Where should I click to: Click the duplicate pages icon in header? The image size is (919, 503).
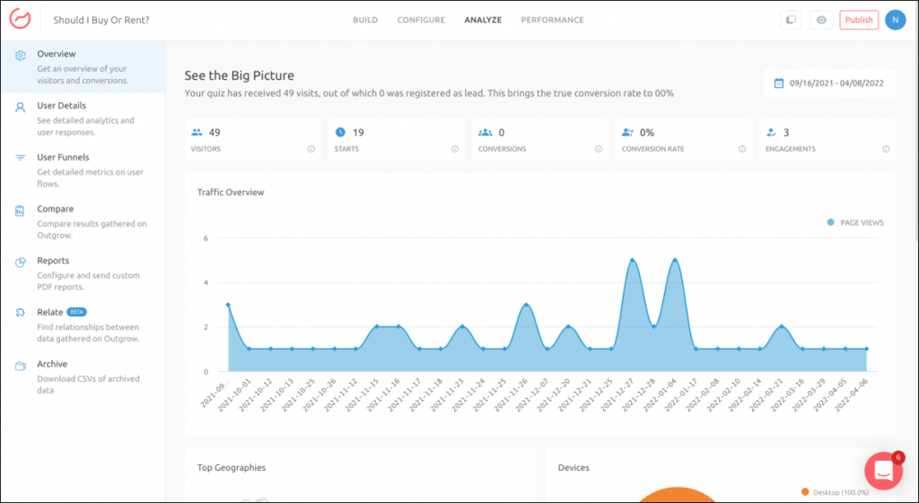(x=790, y=20)
